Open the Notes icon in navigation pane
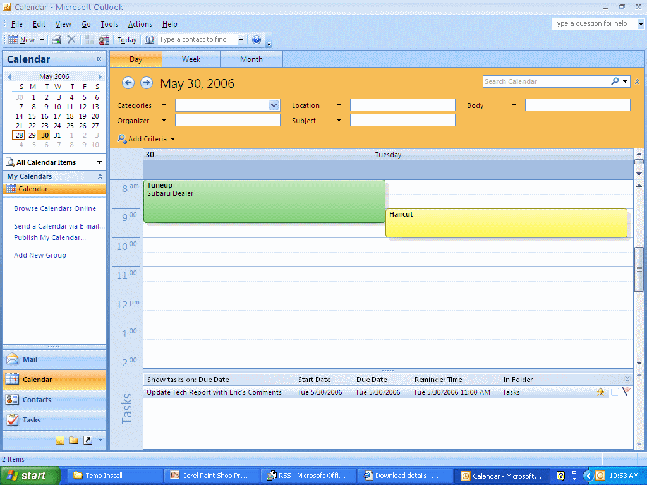This screenshot has width=647, height=485. pyautogui.click(x=60, y=440)
